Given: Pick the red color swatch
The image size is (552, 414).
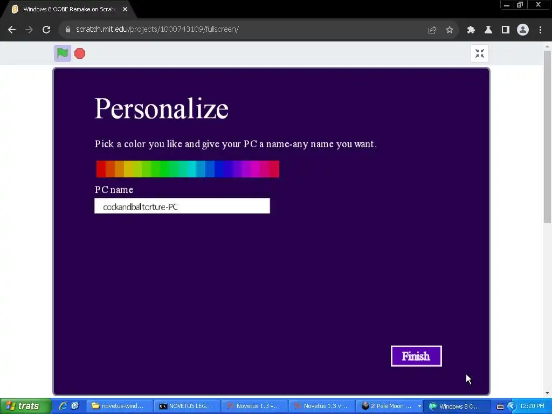Looking at the screenshot, I should [x=101, y=169].
